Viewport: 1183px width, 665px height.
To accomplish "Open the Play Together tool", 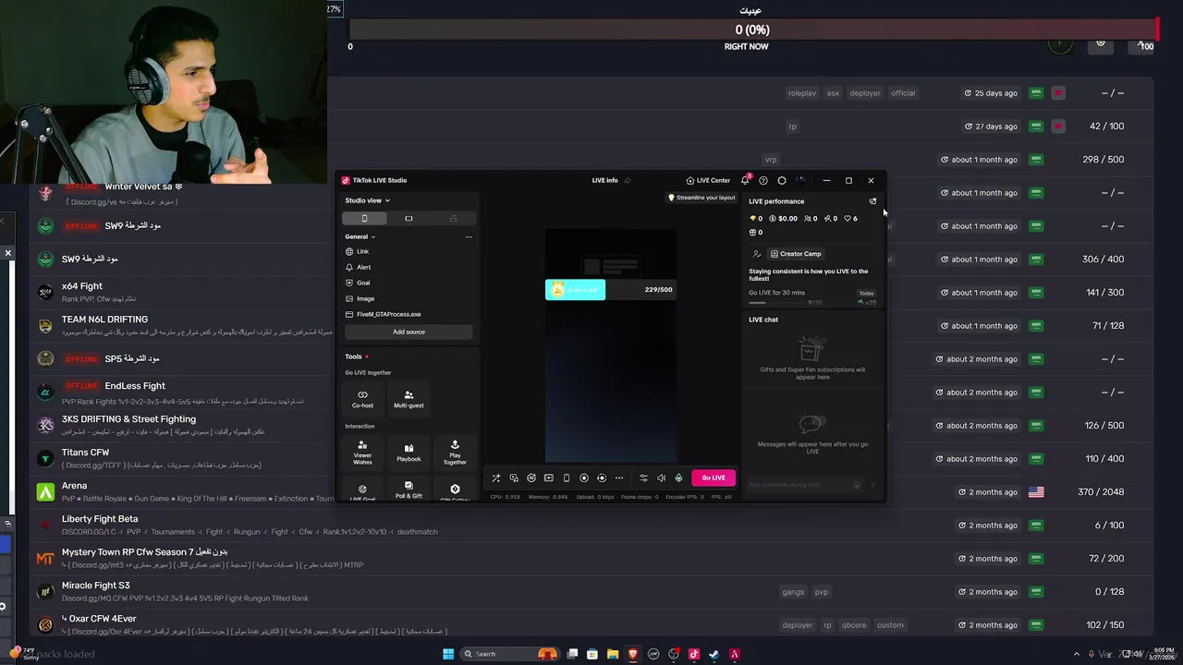I will point(455,452).
